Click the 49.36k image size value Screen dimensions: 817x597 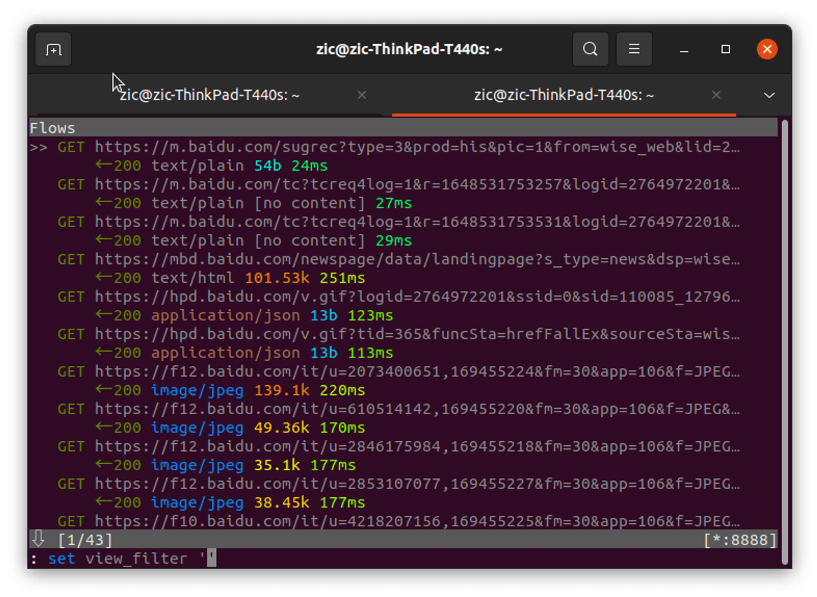point(282,428)
